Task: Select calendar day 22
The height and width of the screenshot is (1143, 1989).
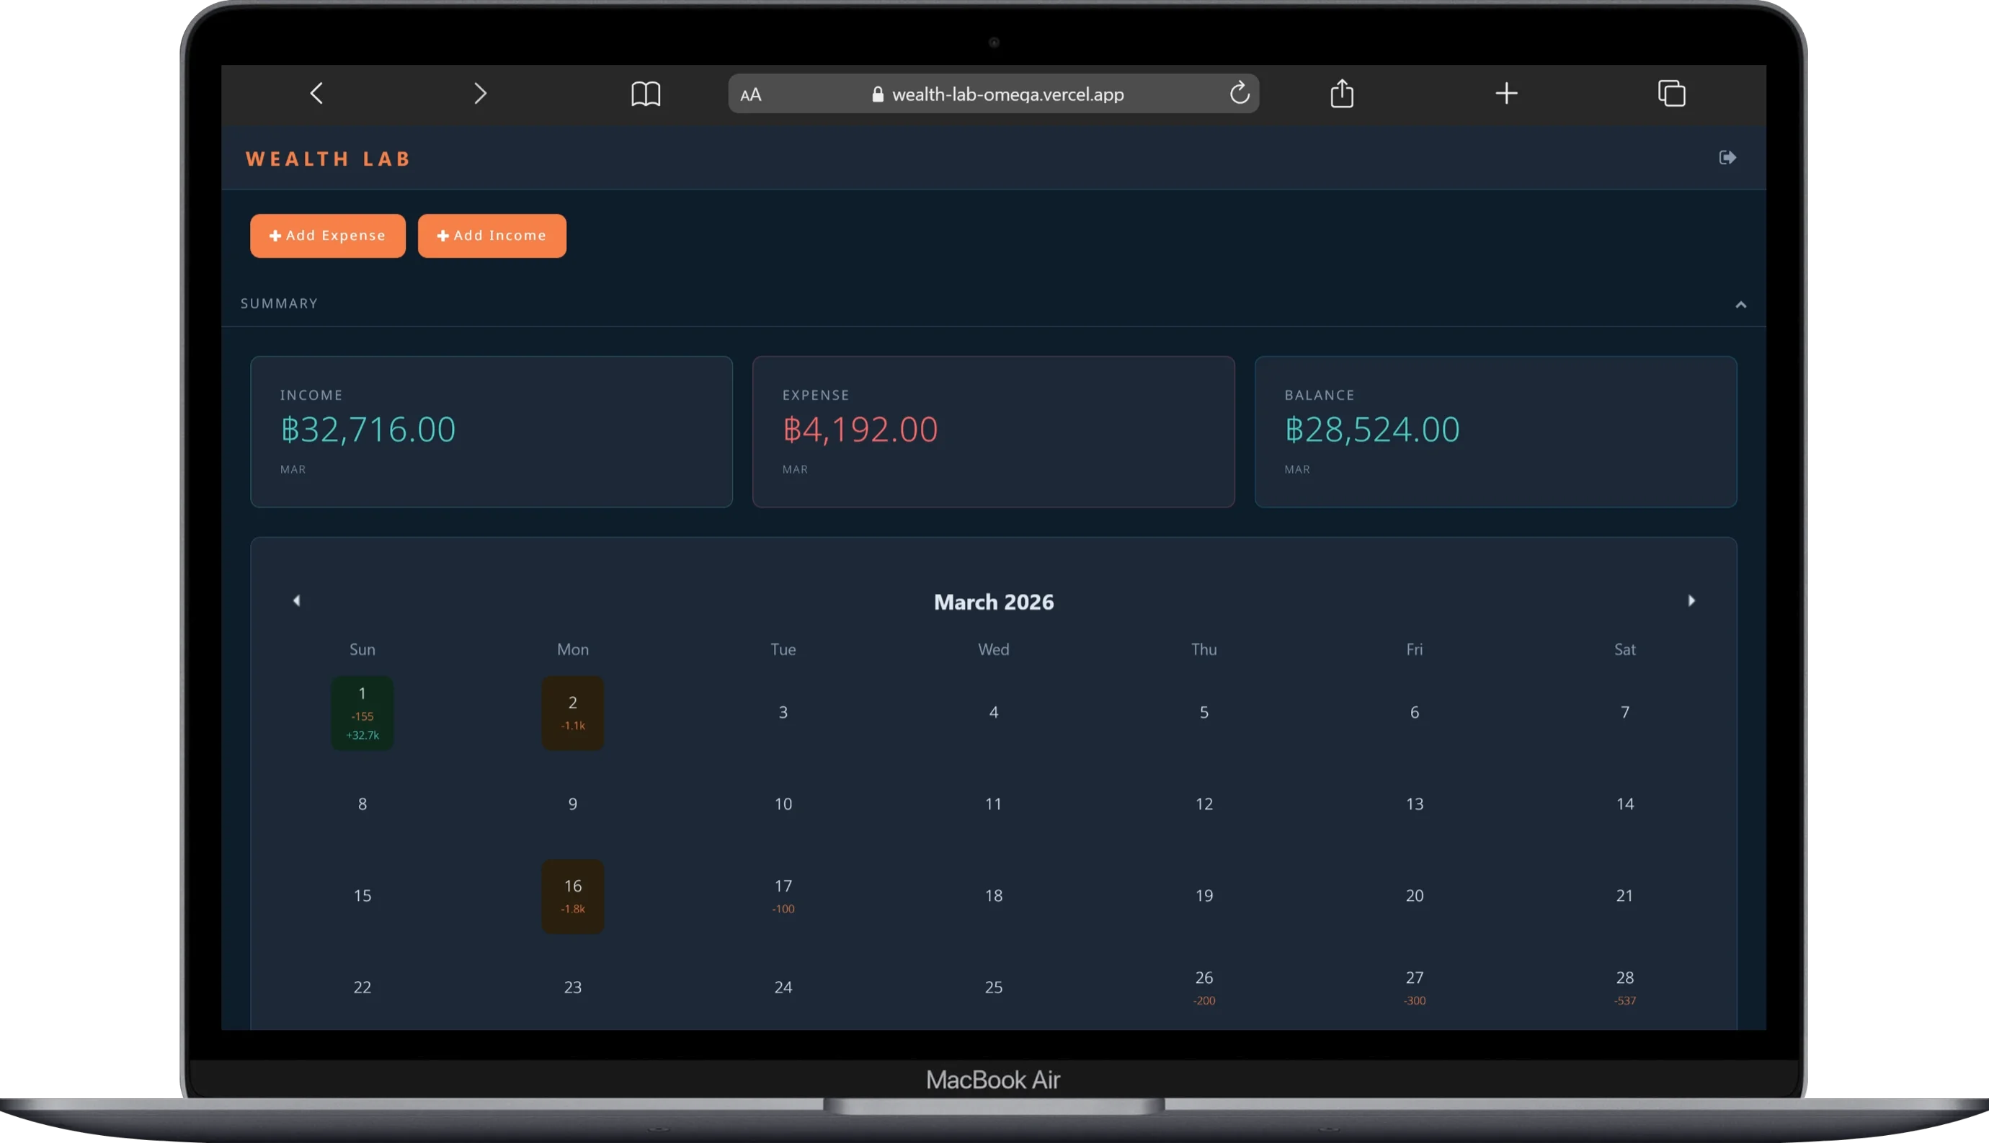Action: pos(362,987)
